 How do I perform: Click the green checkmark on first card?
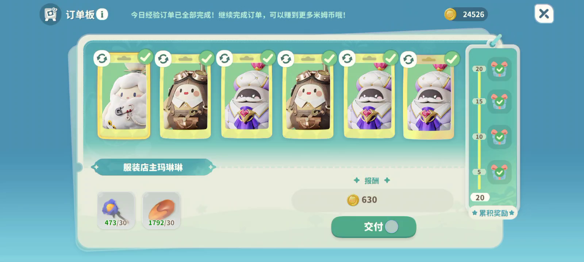146,57
